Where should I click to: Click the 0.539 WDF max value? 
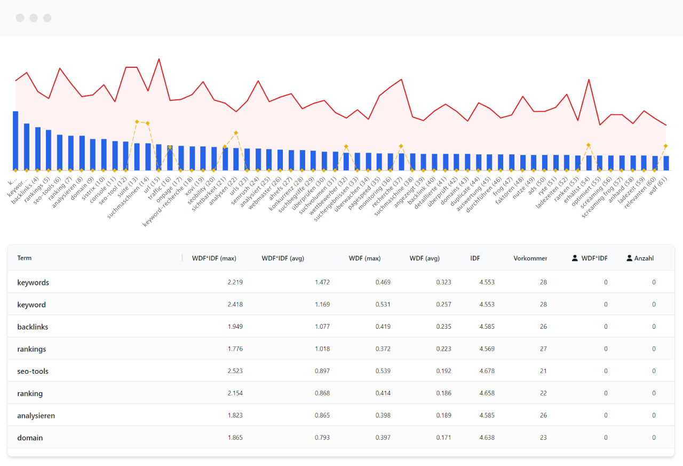383,371
